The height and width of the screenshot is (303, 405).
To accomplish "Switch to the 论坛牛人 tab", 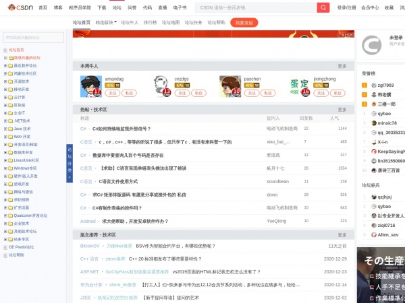I will (x=130, y=23).
